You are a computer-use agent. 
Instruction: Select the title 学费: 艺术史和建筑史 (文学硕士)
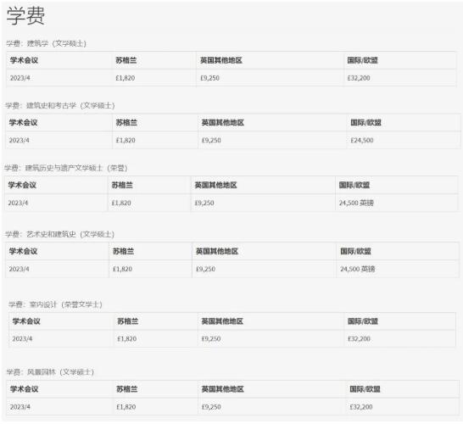point(59,234)
